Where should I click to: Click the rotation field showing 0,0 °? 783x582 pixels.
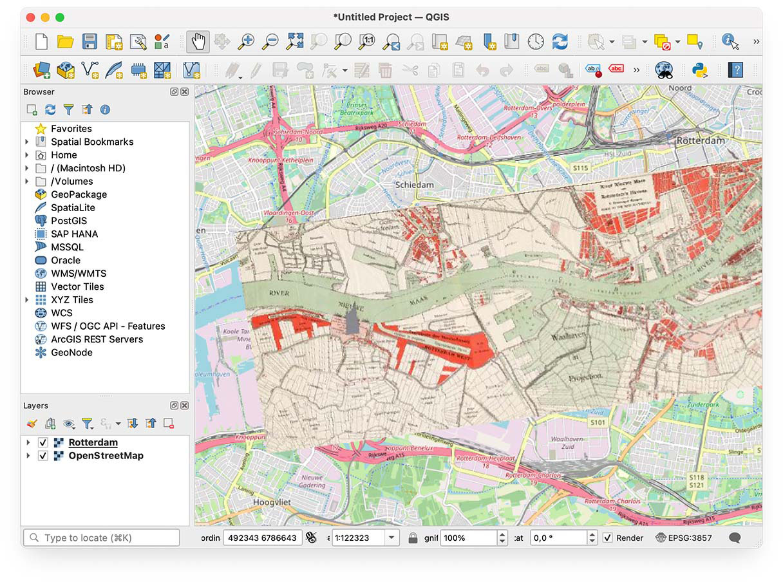(x=558, y=538)
